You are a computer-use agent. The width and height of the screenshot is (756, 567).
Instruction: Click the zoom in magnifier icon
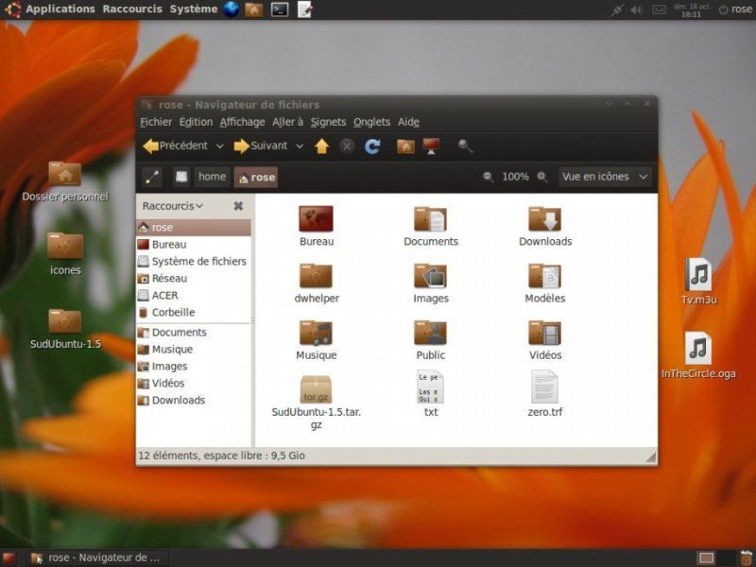click(542, 177)
